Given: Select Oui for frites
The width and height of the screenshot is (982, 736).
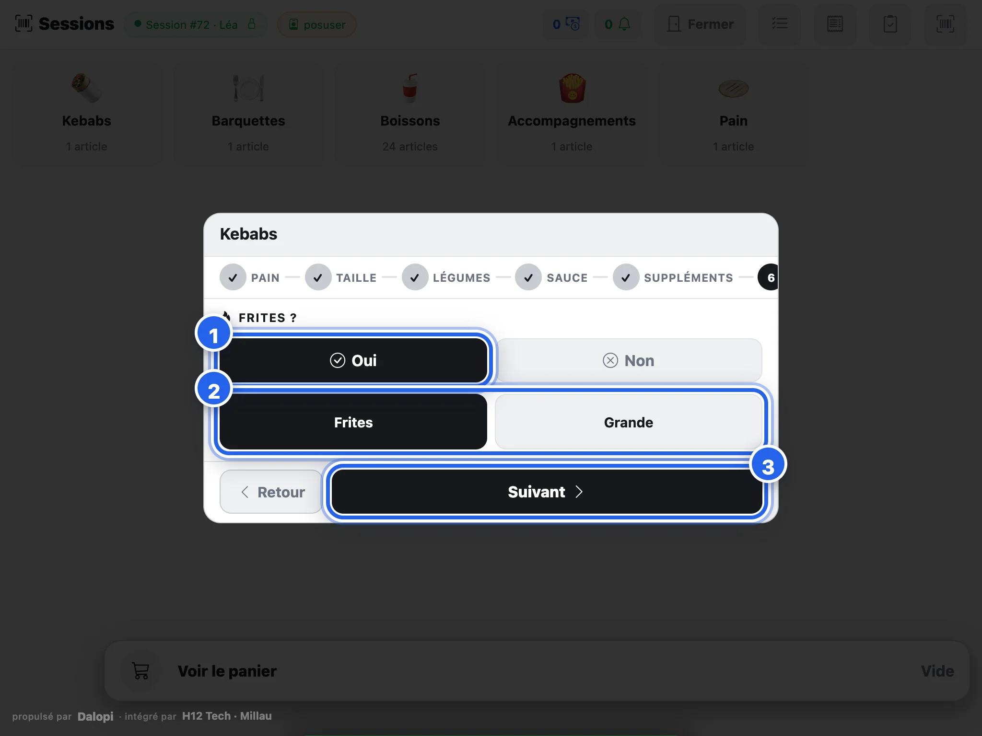Looking at the screenshot, I should [353, 360].
